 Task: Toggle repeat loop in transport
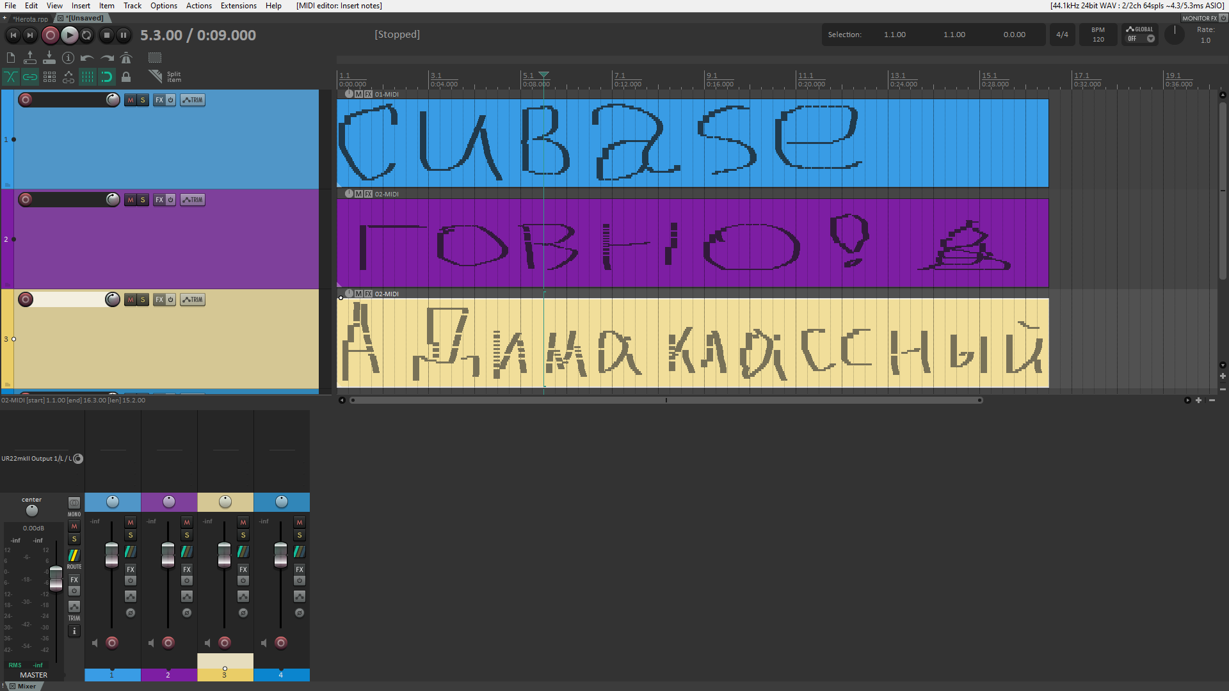click(87, 35)
